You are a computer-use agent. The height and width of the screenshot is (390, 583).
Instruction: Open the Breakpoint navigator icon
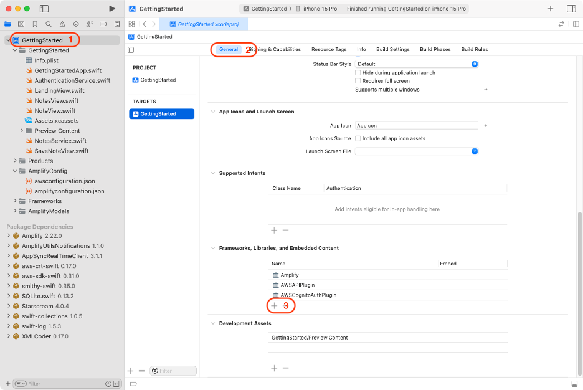pyautogui.click(x=103, y=24)
